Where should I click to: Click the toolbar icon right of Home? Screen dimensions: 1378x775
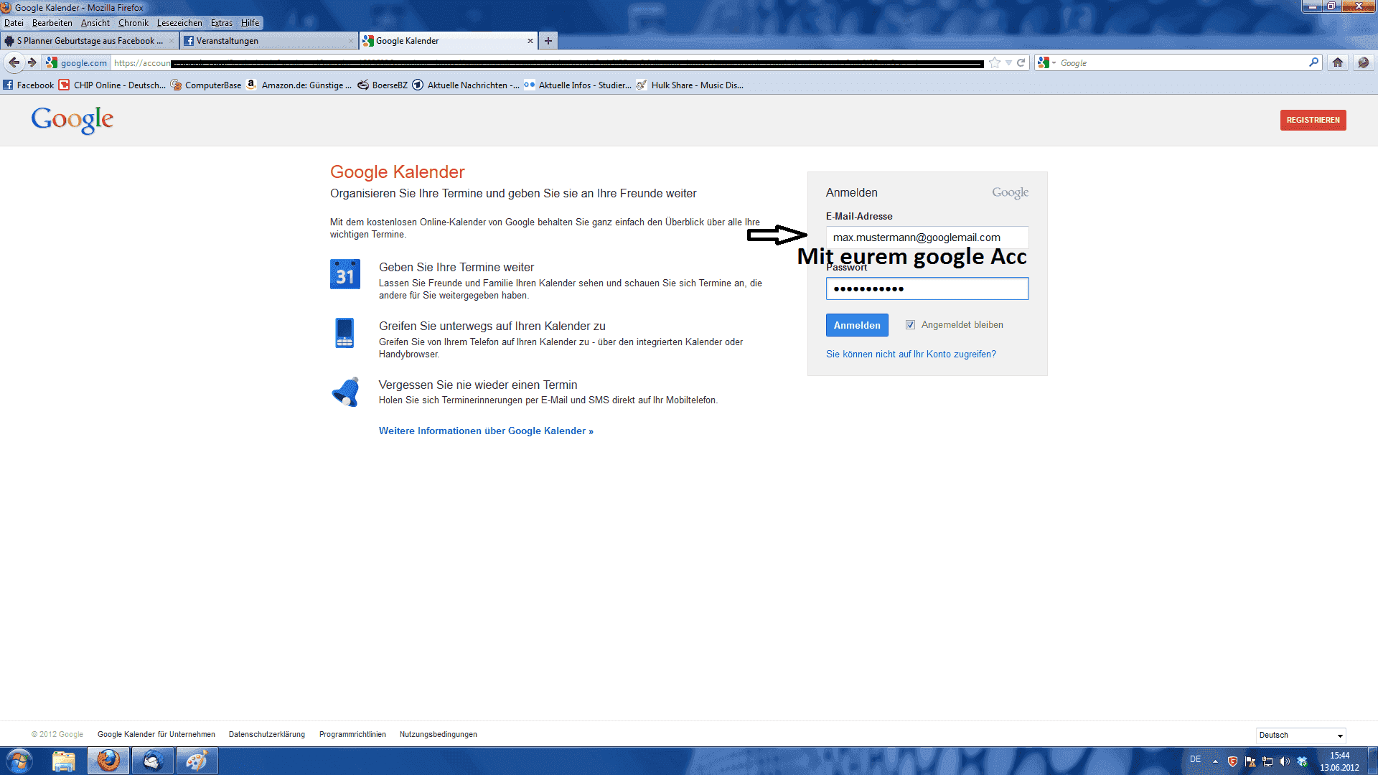pos(1363,62)
